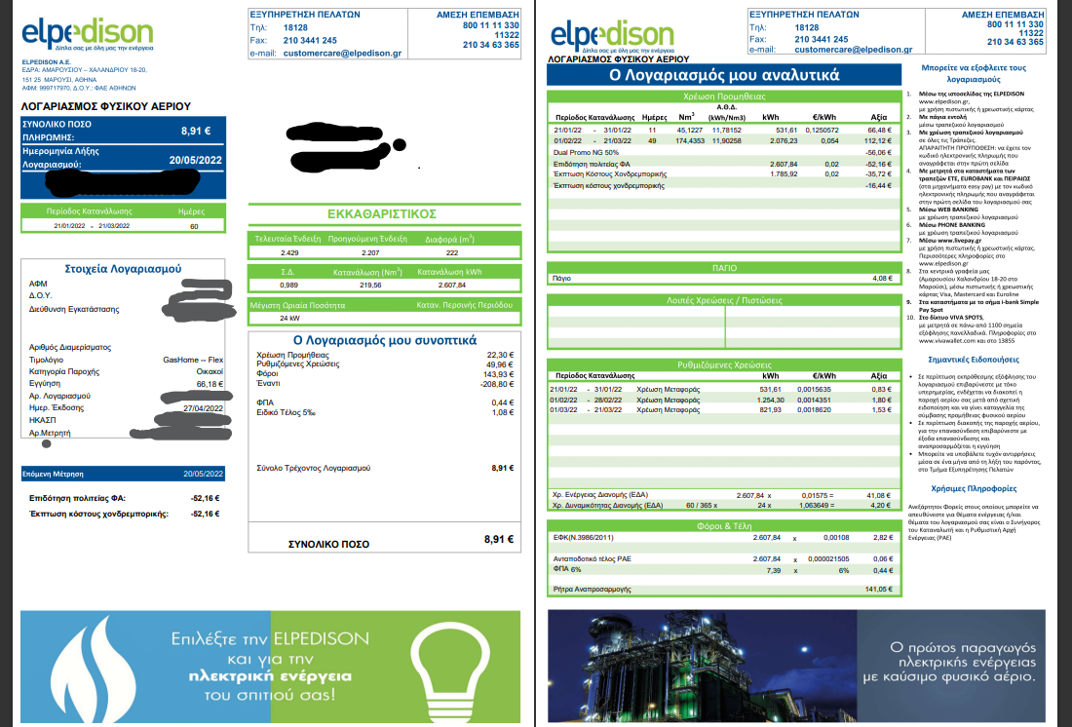Click the 'Χρέωση Προμήθειας' green header on the right page
Image resolution: width=1072 pixels, height=727 pixels.
pyautogui.click(x=724, y=96)
